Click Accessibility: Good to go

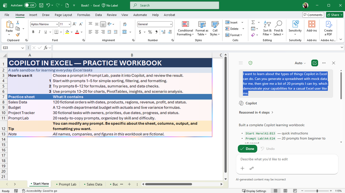(39, 191)
